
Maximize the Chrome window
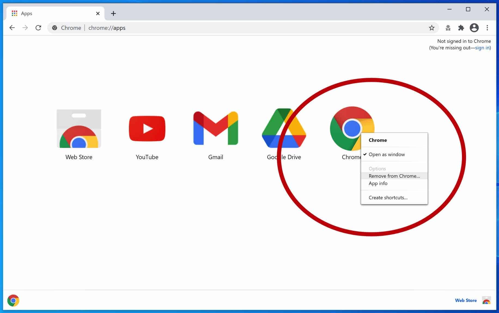tap(468, 9)
